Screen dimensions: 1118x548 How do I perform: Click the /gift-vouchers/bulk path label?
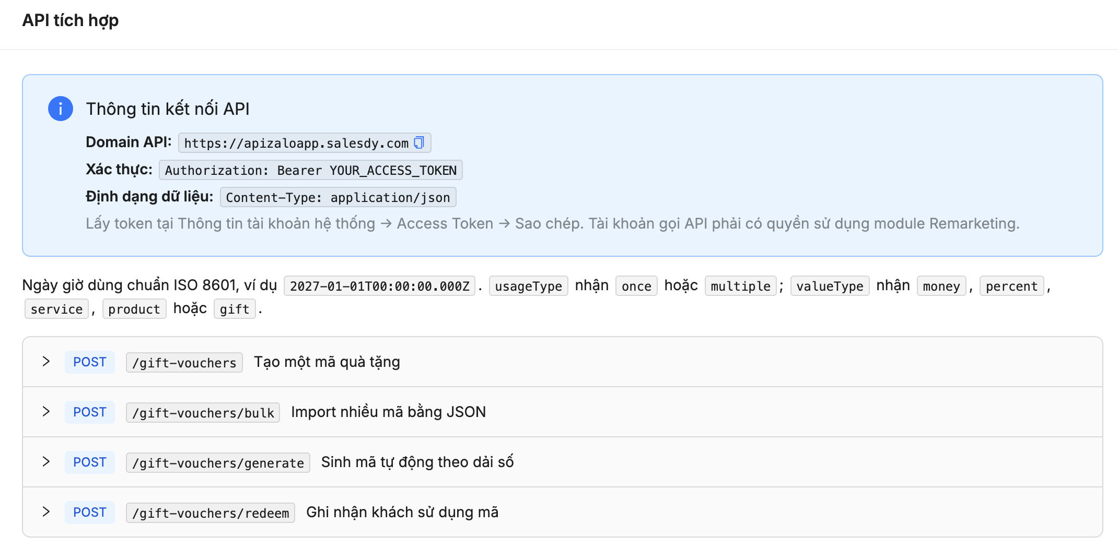[x=203, y=412]
